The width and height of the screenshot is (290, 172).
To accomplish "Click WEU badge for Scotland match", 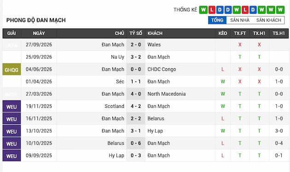I will [12, 107].
